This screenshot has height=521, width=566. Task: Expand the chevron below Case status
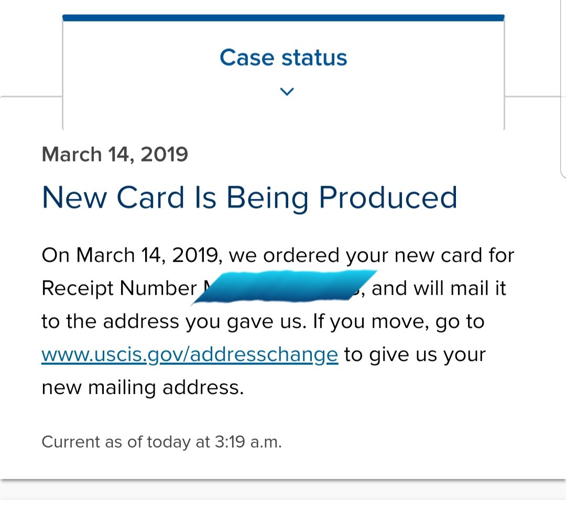(287, 91)
